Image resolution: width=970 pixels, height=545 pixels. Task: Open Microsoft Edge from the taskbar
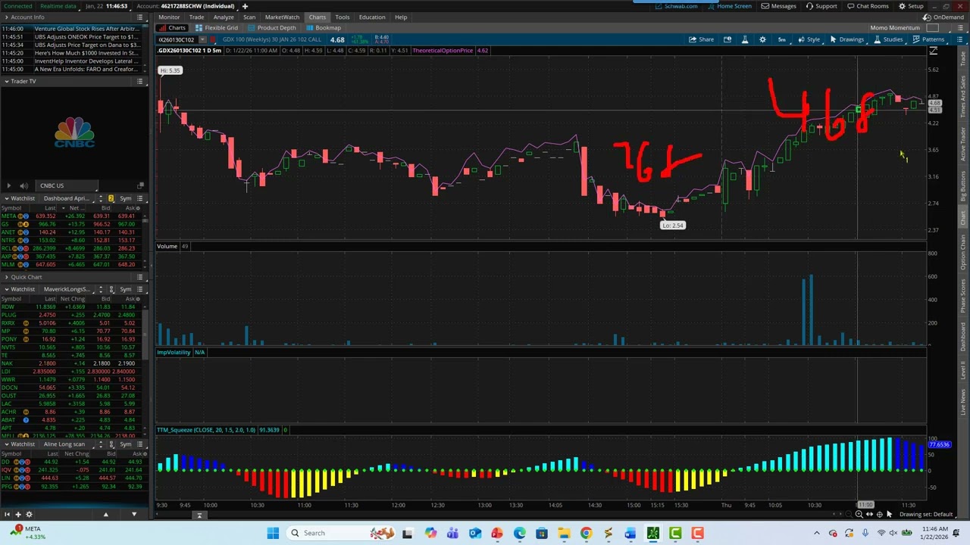coord(520,534)
